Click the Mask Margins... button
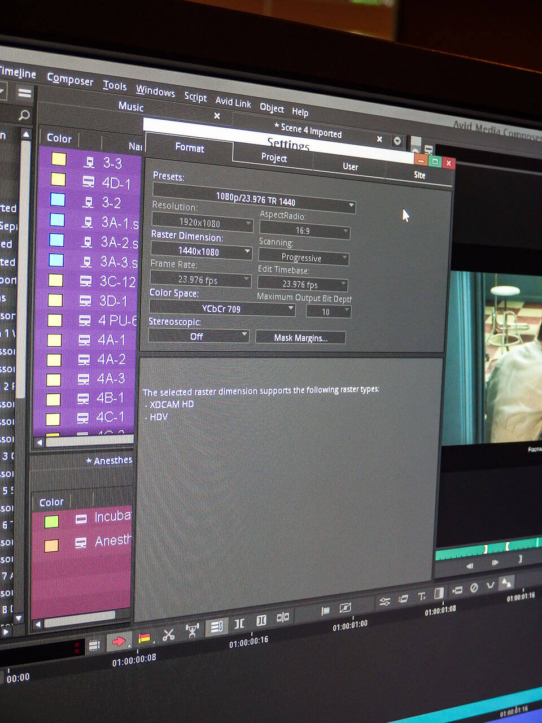 coord(300,338)
